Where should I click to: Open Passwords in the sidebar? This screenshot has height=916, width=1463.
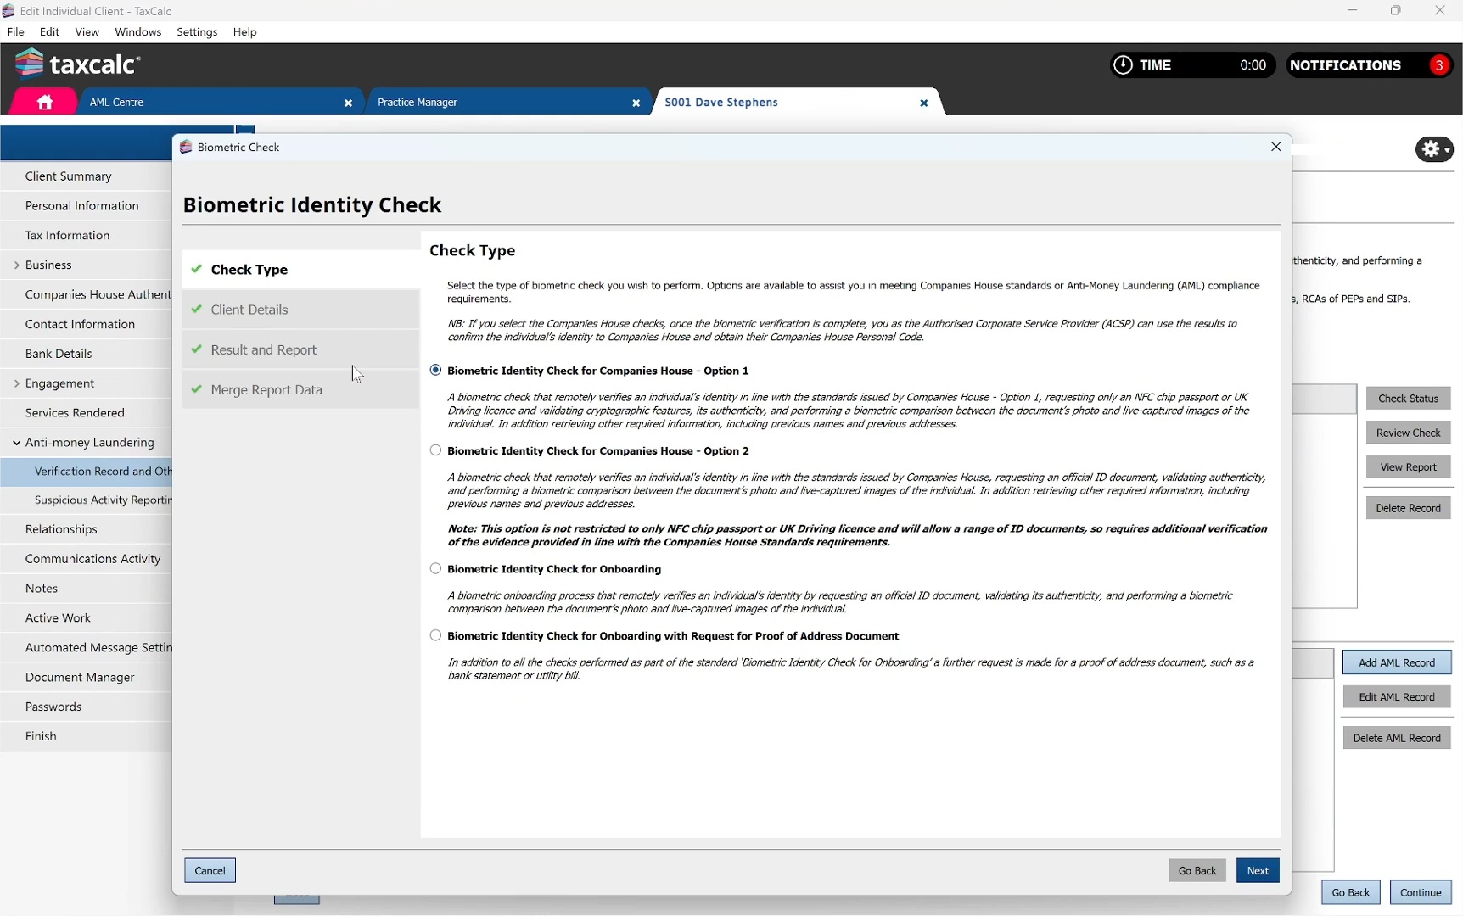(87, 707)
